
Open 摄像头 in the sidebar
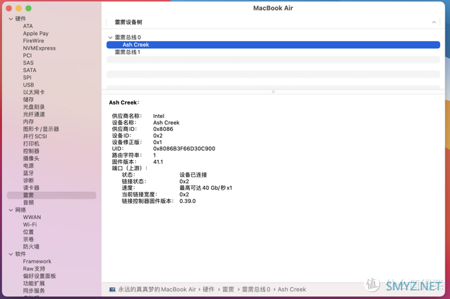click(31, 158)
